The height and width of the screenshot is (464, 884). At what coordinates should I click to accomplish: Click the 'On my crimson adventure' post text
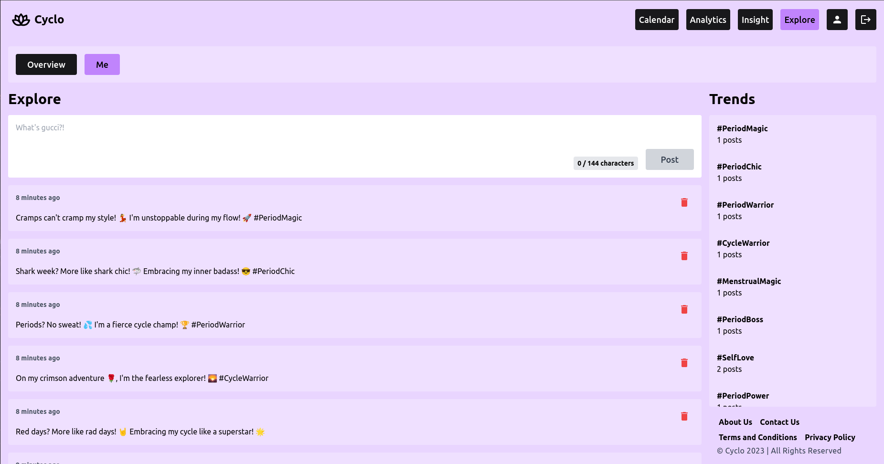(x=142, y=378)
